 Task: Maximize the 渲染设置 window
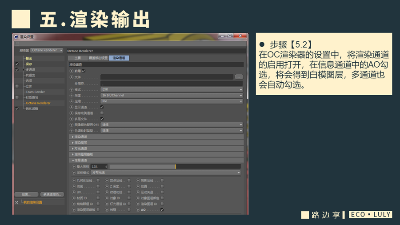pyautogui.click(x=230, y=36)
